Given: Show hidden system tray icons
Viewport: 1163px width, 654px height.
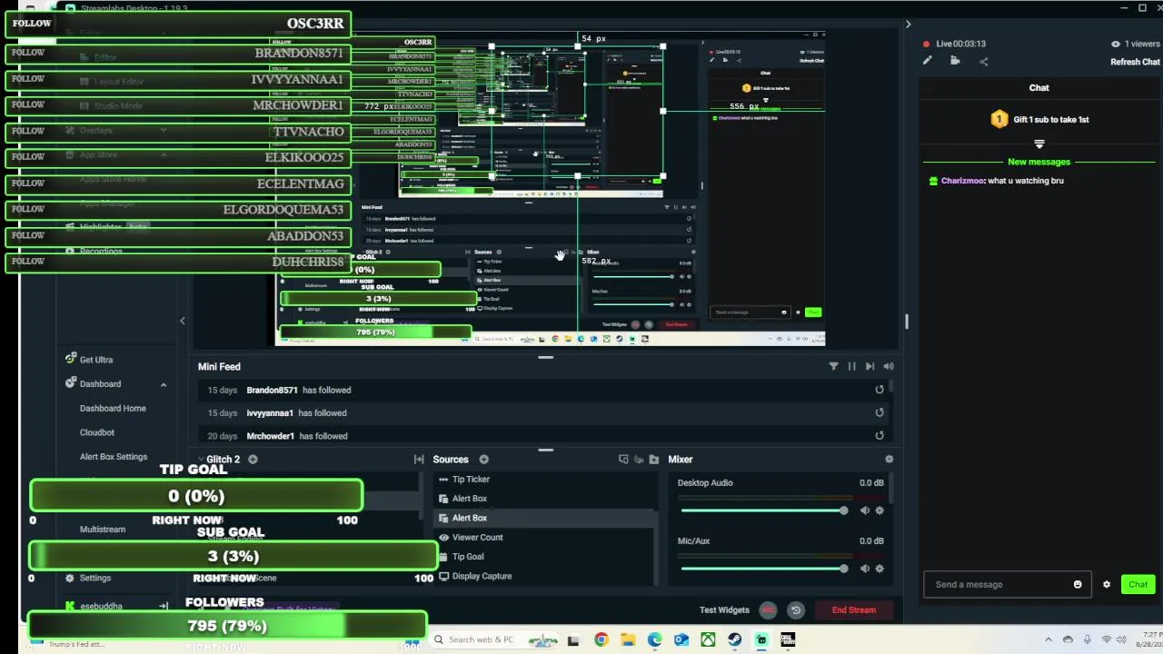Looking at the screenshot, I should pyautogui.click(x=1049, y=639).
